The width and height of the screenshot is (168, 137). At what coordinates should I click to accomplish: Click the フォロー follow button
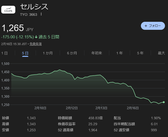pos(153,26)
